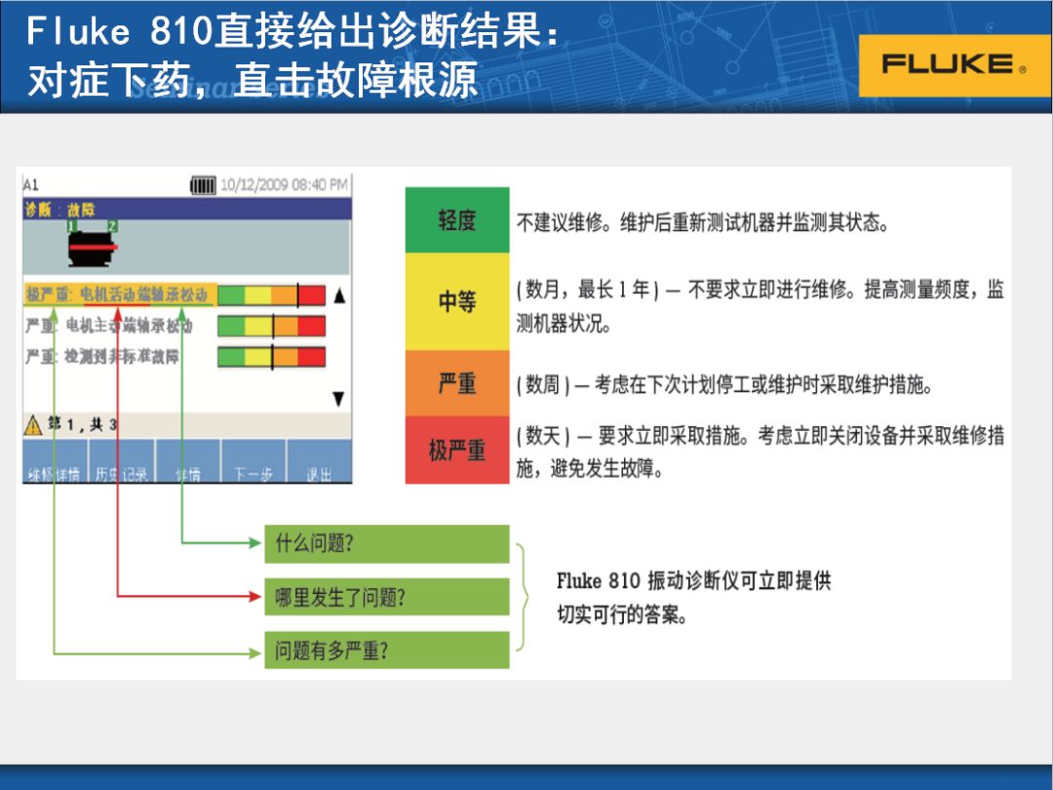Viewport: 1053px width, 790px height.
Task: Click the text 不建议维修。维护后重新测试机器并监测其状态。
Action: click(702, 222)
